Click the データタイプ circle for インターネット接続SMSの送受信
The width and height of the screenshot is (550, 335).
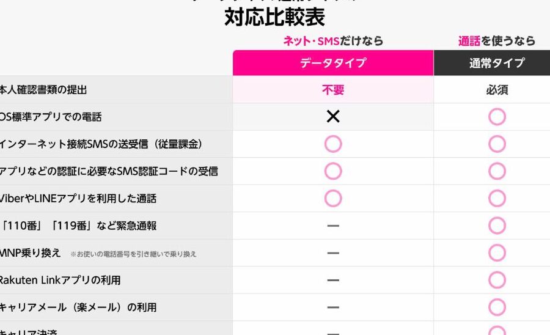tap(333, 144)
